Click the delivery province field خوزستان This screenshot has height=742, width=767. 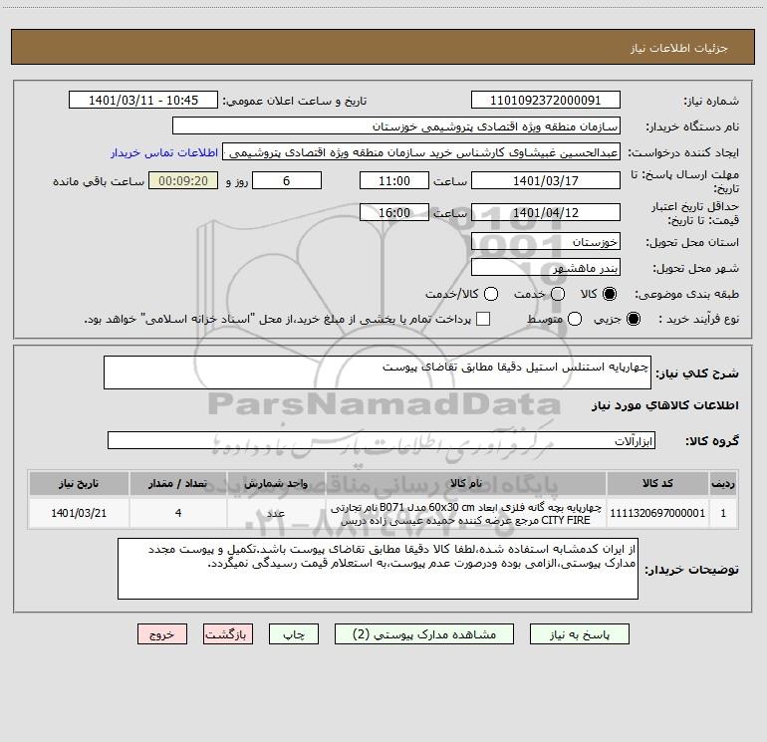[546, 242]
